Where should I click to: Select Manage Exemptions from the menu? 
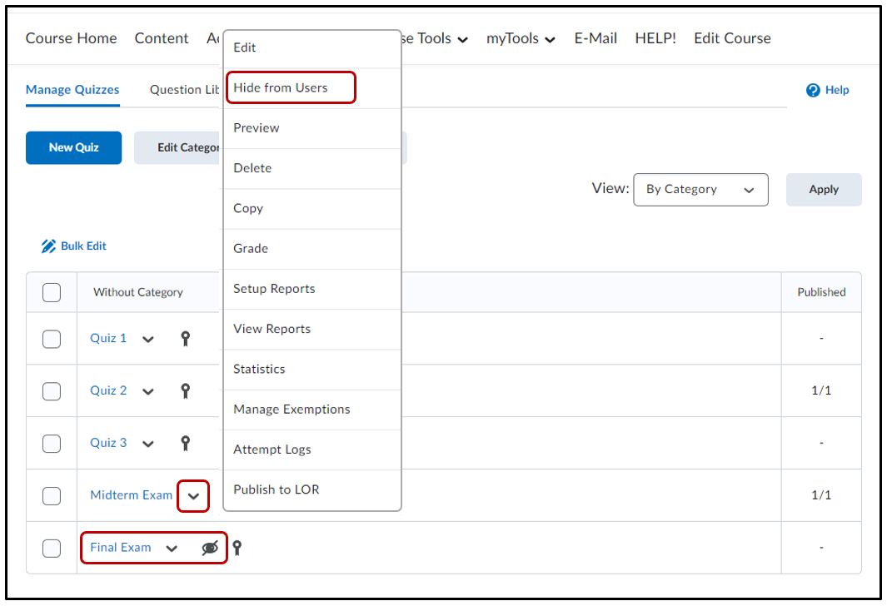click(x=292, y=410)
